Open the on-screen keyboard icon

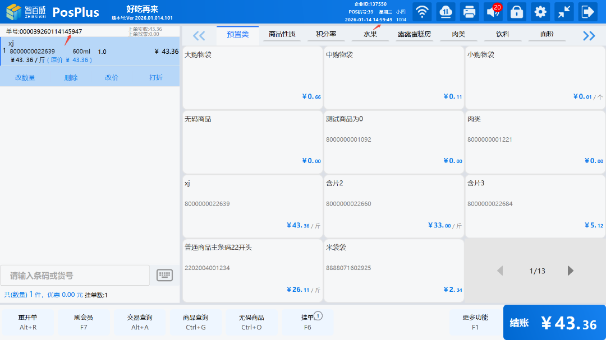(x=164, y=275)
